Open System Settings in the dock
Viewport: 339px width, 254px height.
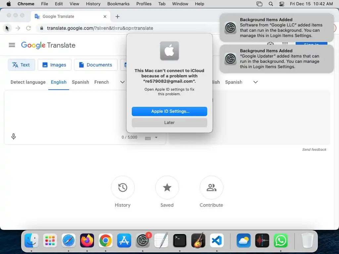click(x=143, y=240)
